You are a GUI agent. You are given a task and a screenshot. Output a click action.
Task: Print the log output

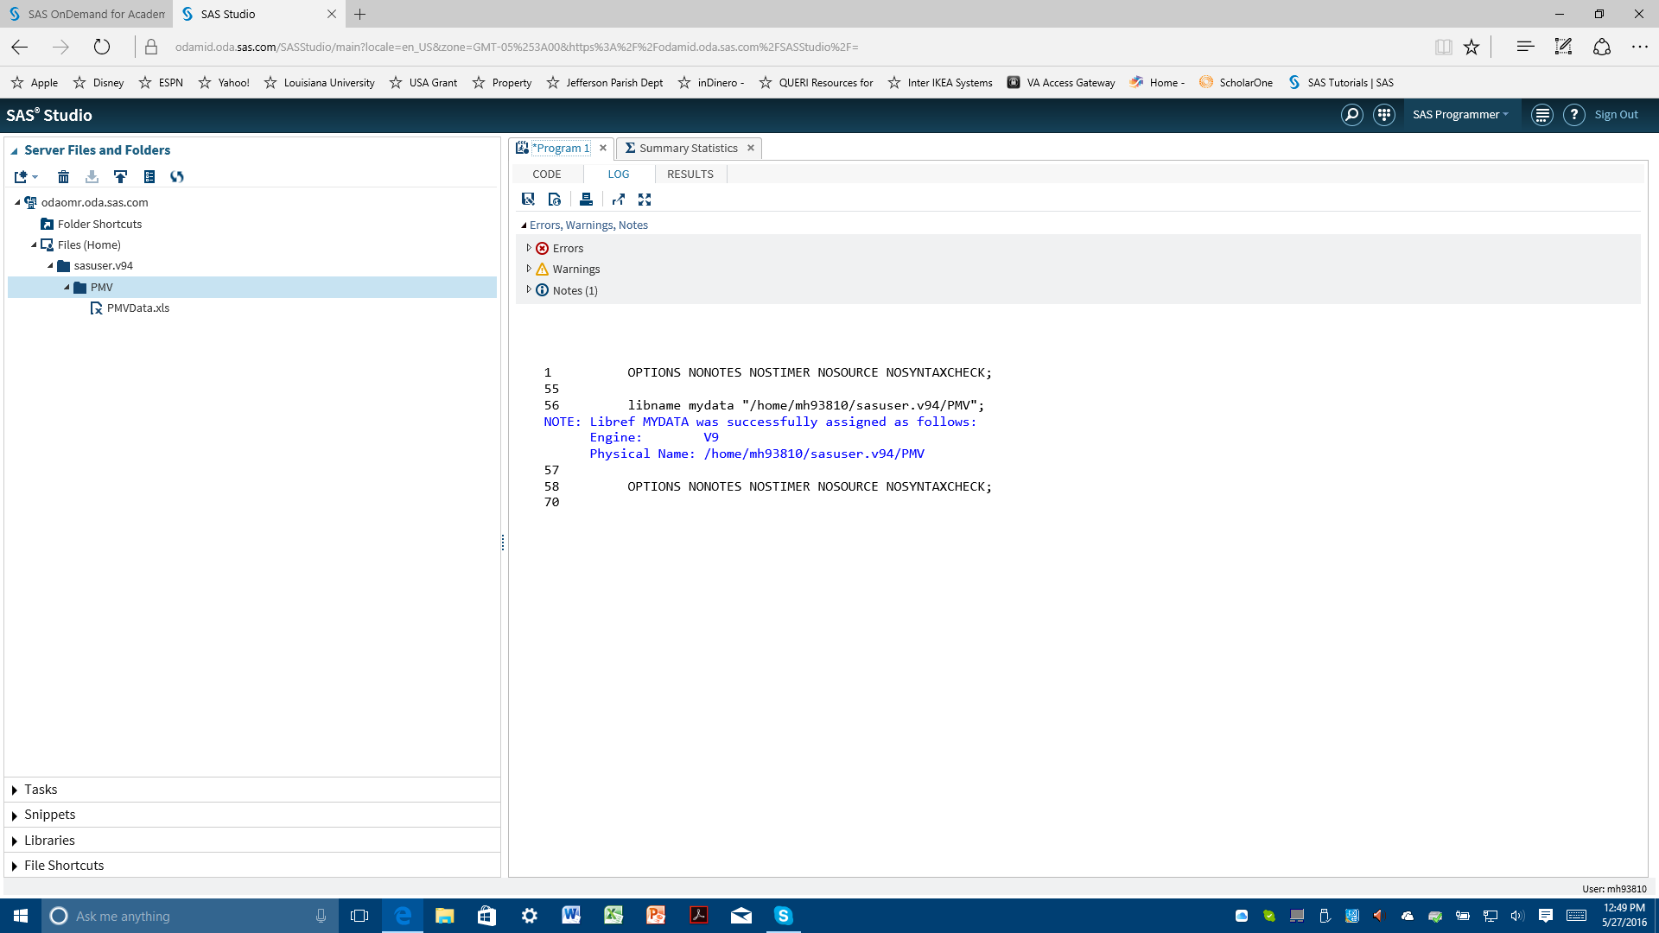click(x=587, y=200)
